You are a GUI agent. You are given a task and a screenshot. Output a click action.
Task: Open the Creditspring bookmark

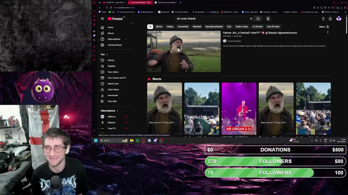(213, 12)
